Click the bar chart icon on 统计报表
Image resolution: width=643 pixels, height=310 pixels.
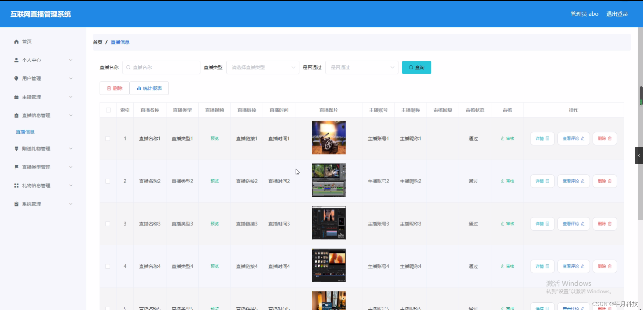coord(139,88)
